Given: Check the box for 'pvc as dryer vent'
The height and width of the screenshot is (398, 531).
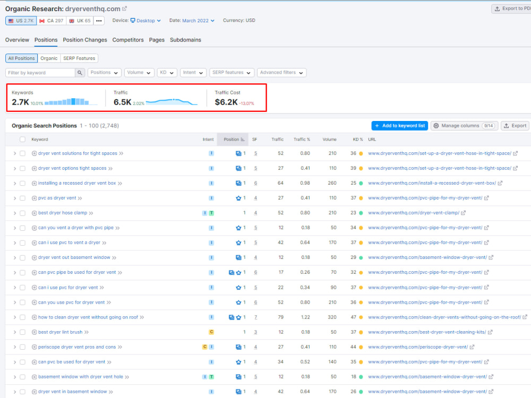Looking at the screenshot, I should (22, 198).
